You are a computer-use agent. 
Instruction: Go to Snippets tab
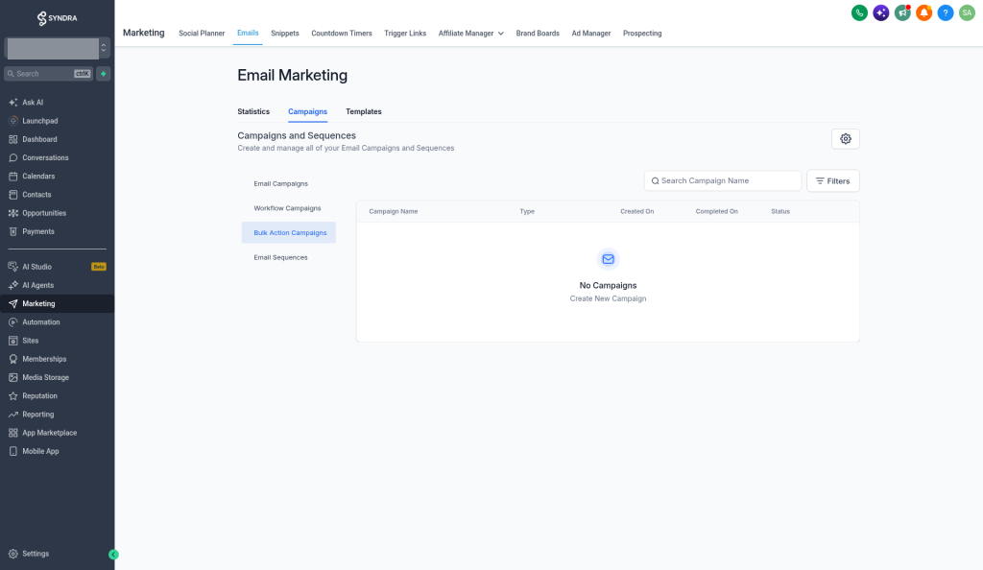click(284, 34)
